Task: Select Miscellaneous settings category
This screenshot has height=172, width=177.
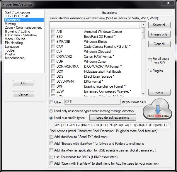Action: 15,58
